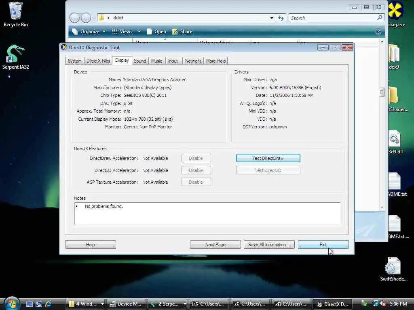Click the Generic Non-PnP Monitor text
The image size is (414, 310).
(x=148, y=127)
